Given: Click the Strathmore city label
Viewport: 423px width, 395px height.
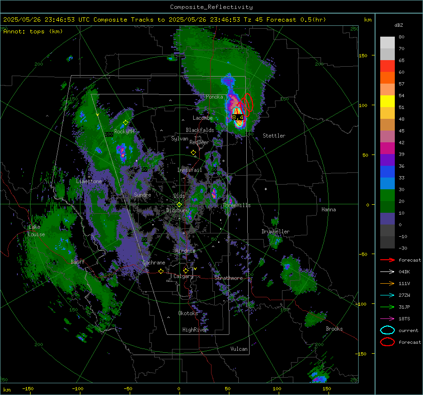Looking at the screenshot, I should [228, 278].
